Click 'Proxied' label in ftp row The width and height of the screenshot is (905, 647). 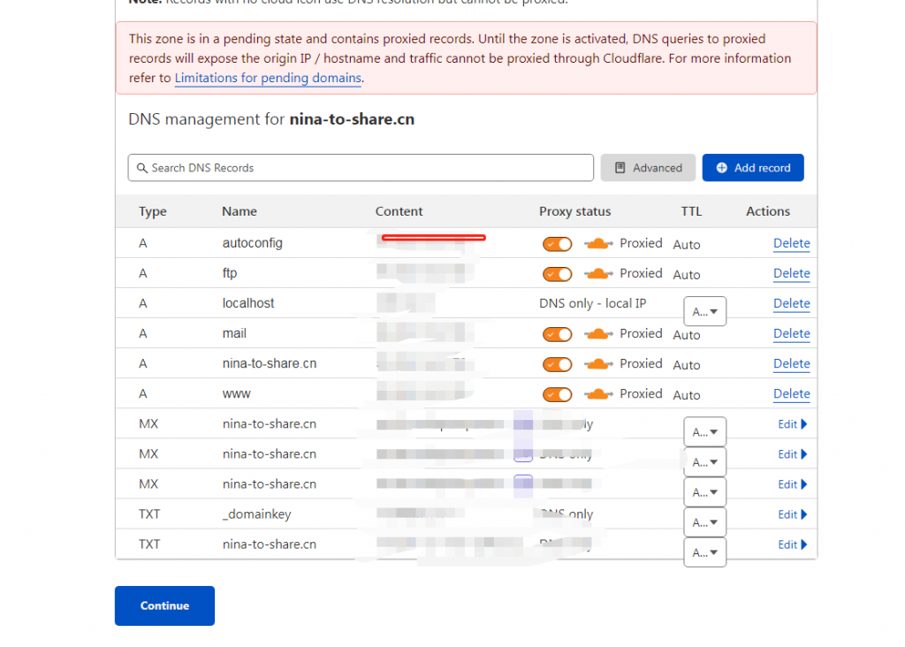click(641, 273)
